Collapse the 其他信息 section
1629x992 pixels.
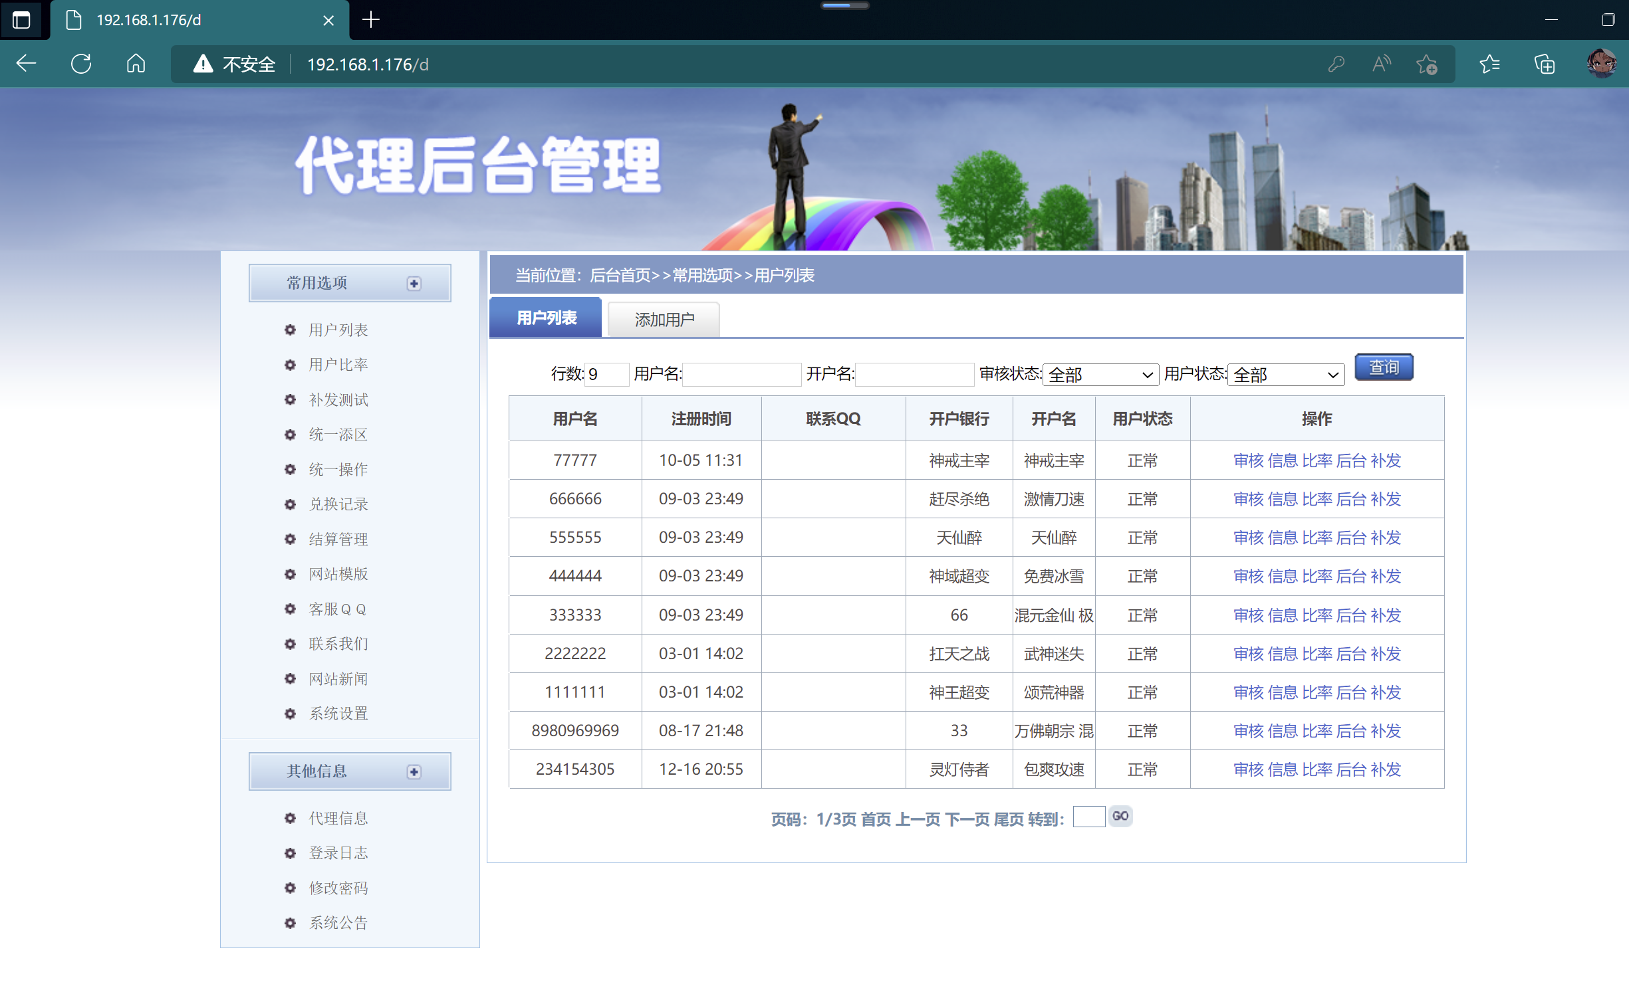coord(414,772)
